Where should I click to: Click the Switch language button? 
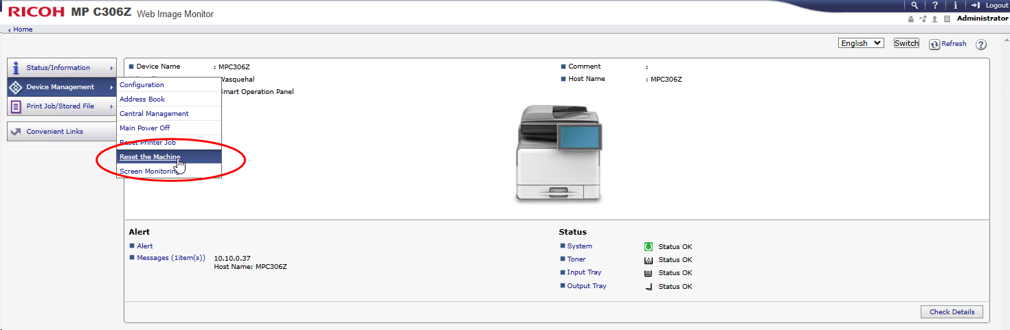coord(906,43)
